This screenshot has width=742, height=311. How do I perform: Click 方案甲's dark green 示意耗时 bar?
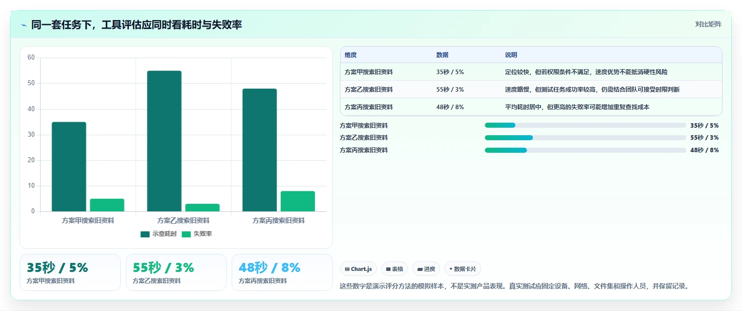click(69, 167)
